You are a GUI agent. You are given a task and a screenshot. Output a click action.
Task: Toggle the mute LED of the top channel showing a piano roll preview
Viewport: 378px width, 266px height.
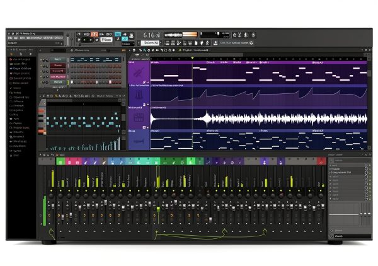41,60
